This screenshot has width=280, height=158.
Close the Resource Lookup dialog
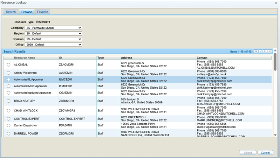[x=276, y=3]
